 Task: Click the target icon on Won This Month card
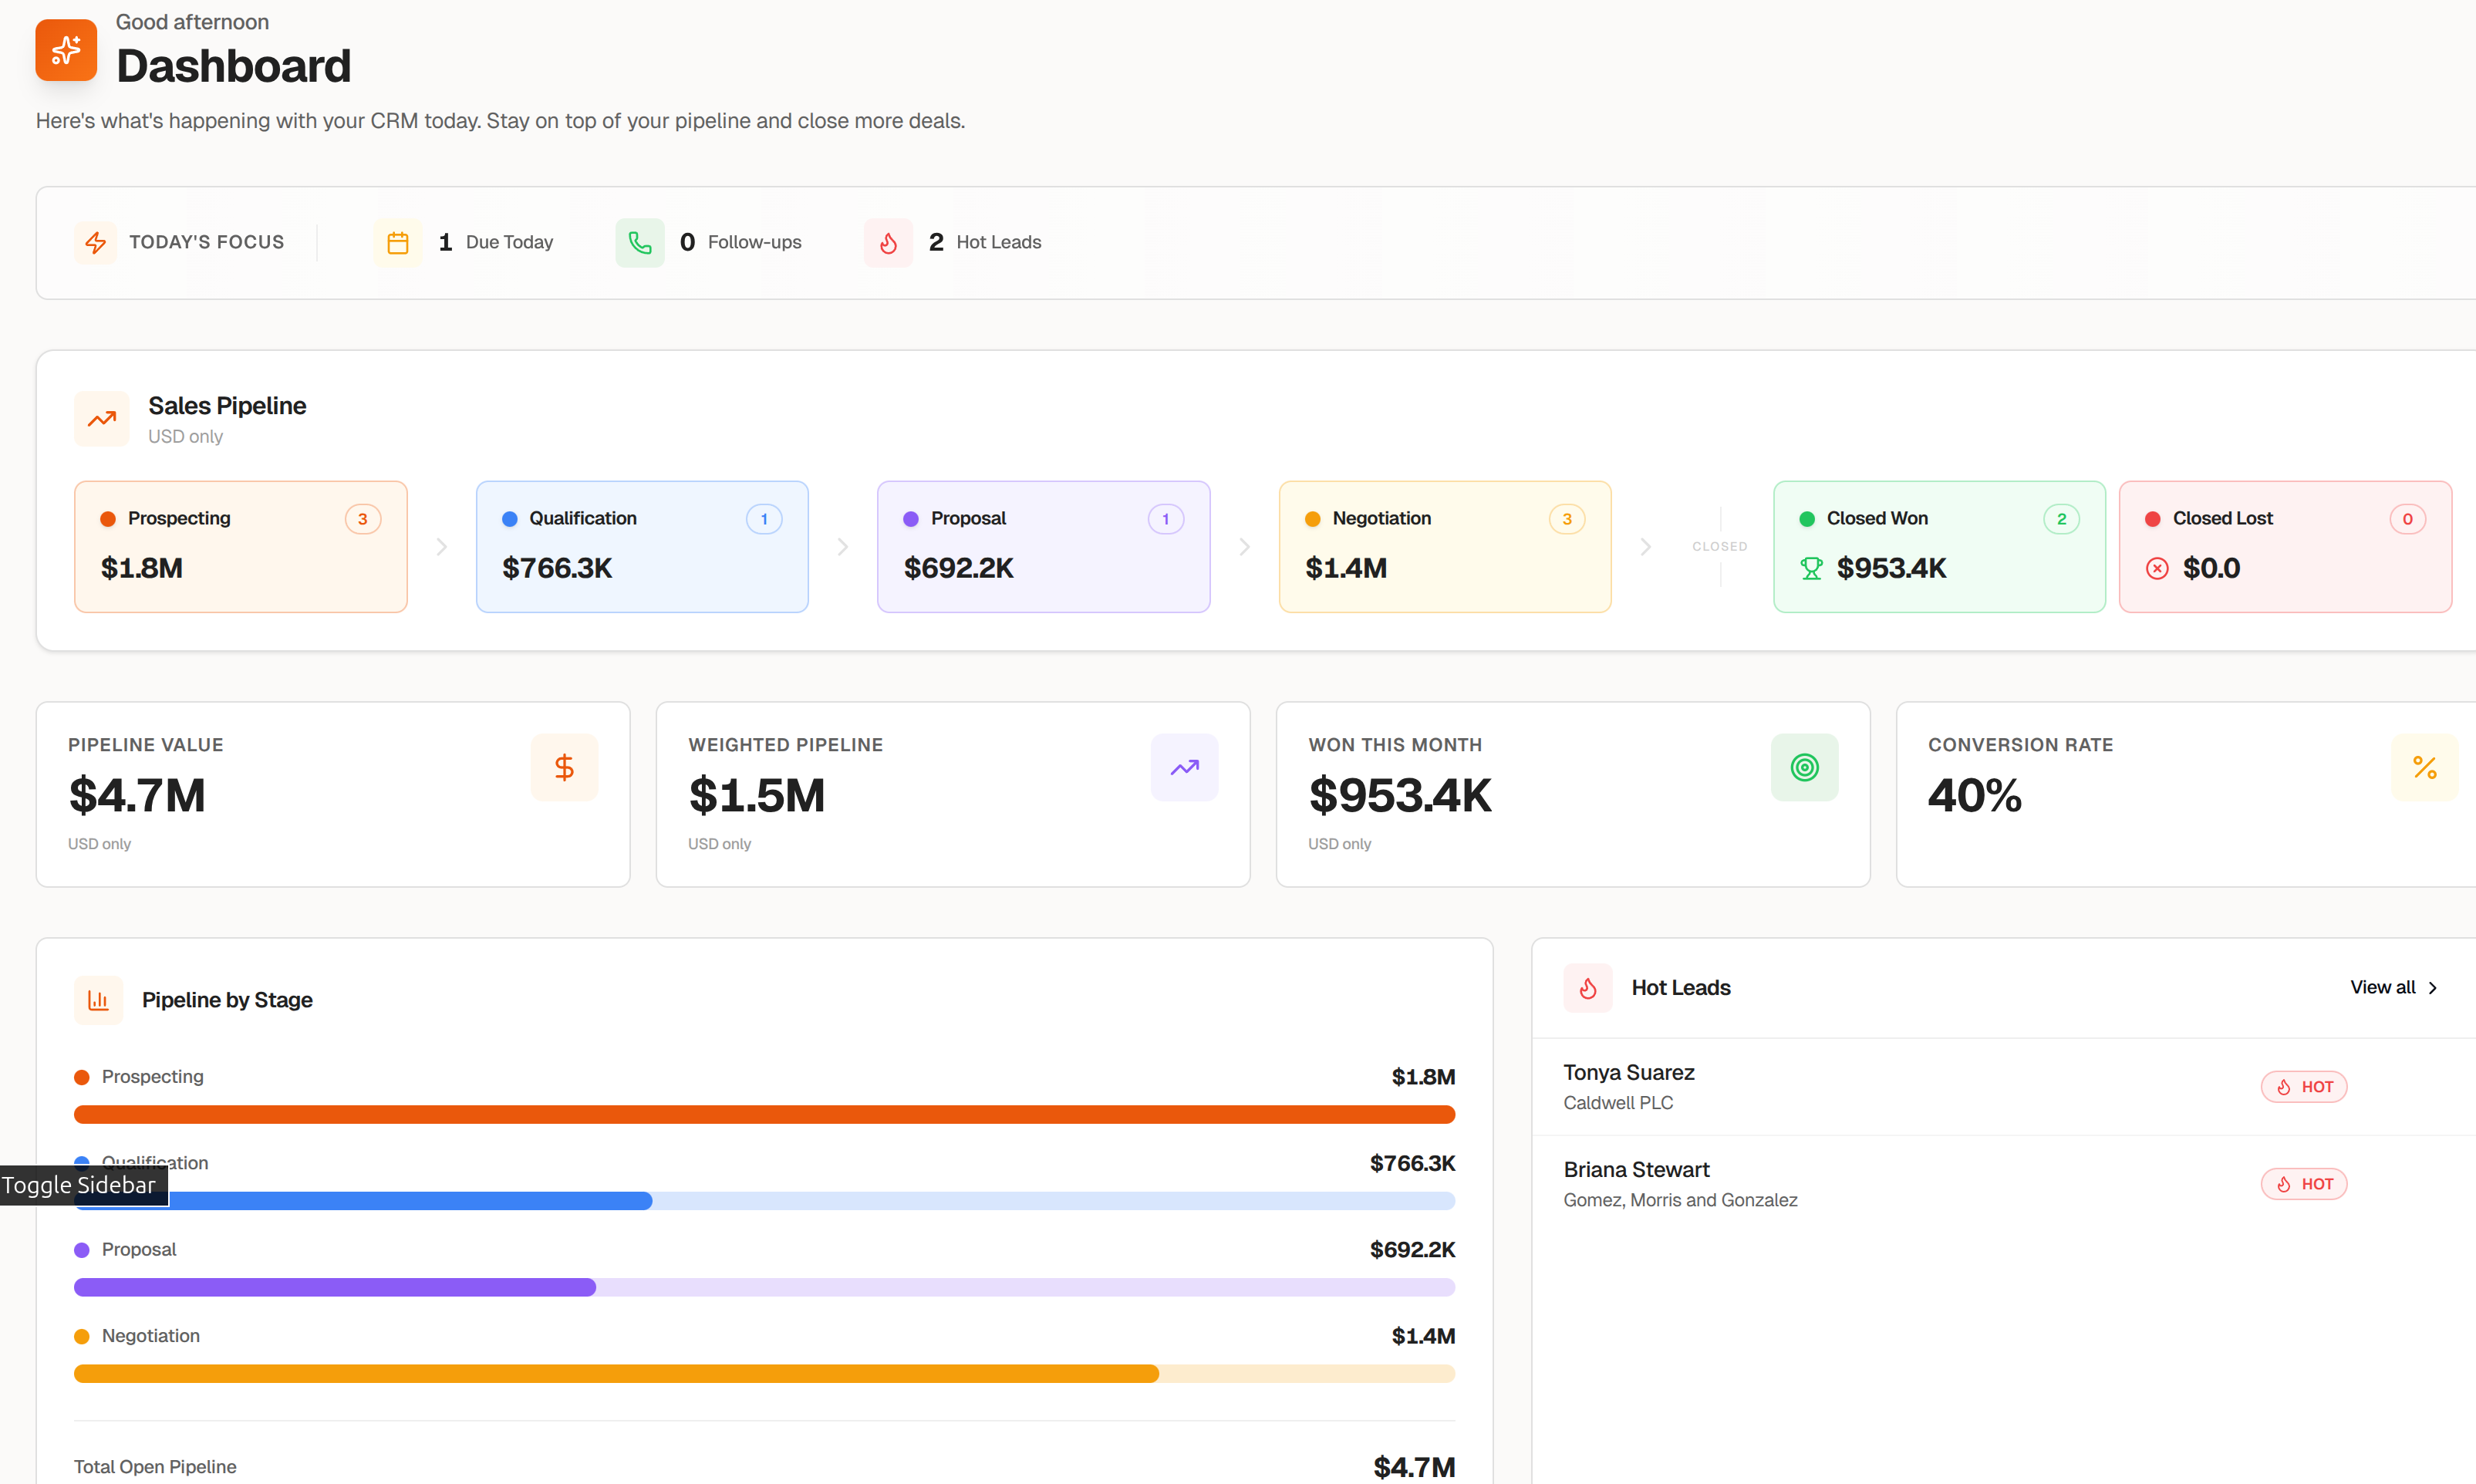point(1804,767)
